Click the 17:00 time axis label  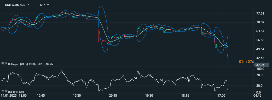(221, 96)
